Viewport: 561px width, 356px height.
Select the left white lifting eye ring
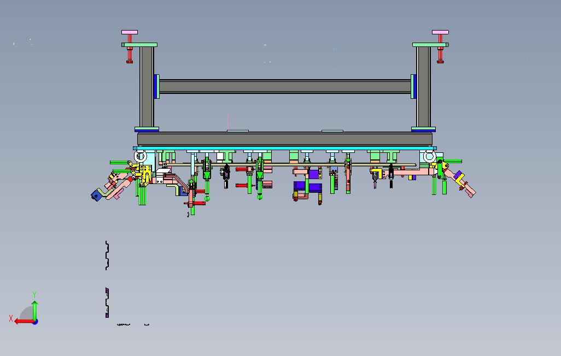(140, 156)
